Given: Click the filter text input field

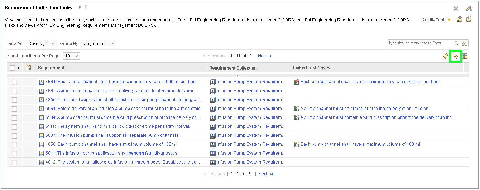Looking at the screenshot, I should tap(420, 43).
